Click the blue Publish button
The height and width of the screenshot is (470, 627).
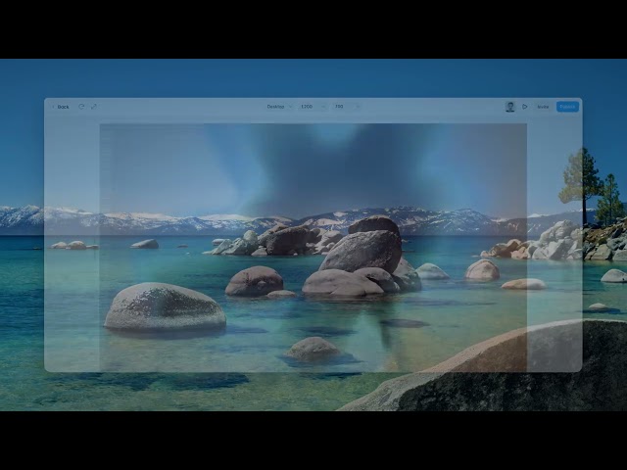point(567,107)
